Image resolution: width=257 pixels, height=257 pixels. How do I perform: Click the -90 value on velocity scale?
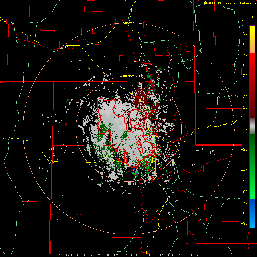pos(244,224)
